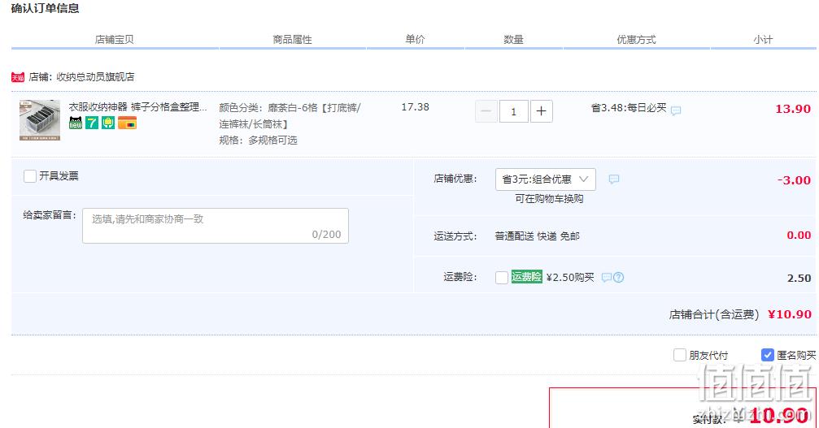The width and height of the screenshot is (819, 428).
Task: Click comment icon beside ¥2.50购买
Action: pyautogui.click(x=606, y=277)
